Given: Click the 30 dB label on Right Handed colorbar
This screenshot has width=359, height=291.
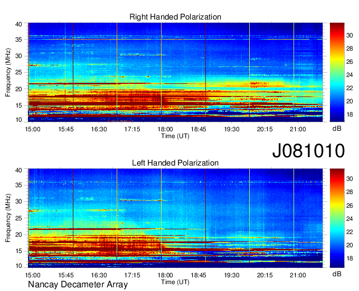Looking at the screenshot, I should (349, 35).
